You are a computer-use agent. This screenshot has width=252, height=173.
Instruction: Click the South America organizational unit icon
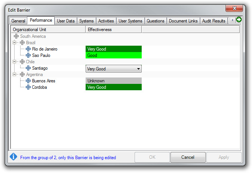pos(16,36)
